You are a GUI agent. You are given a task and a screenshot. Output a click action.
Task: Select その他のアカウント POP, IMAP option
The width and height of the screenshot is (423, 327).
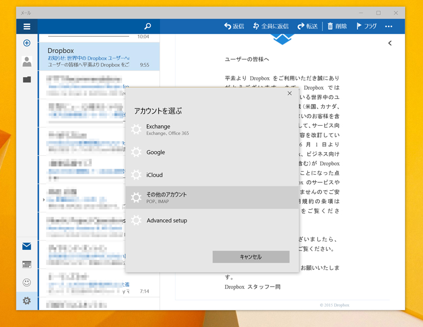coord(212,198)
